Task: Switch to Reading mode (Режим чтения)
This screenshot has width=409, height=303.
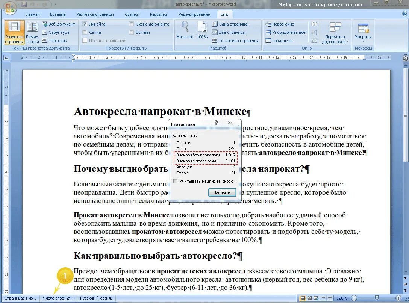Action: tap(32, 33)
